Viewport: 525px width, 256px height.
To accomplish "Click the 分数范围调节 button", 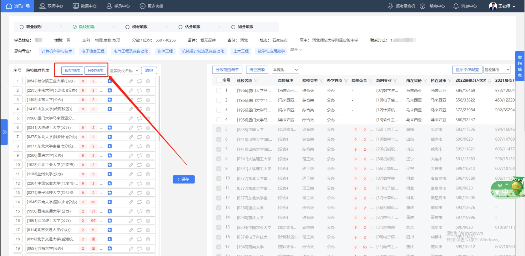I will coord(227,70).
